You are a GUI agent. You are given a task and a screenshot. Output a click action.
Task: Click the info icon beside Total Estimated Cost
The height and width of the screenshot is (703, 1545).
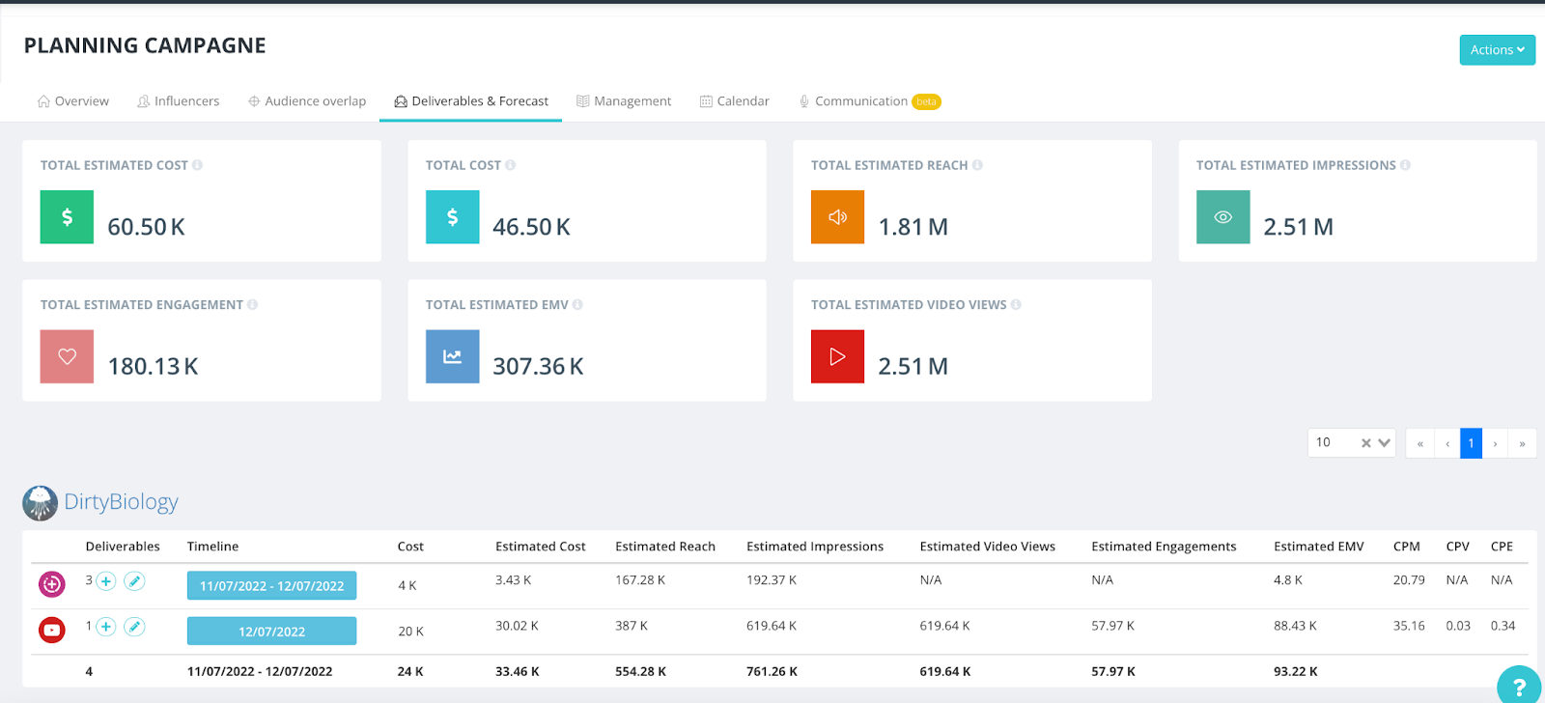197,165
